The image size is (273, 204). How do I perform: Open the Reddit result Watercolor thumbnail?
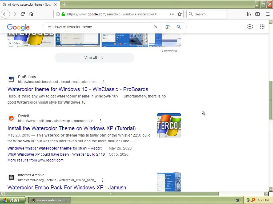tap(169, 125)
